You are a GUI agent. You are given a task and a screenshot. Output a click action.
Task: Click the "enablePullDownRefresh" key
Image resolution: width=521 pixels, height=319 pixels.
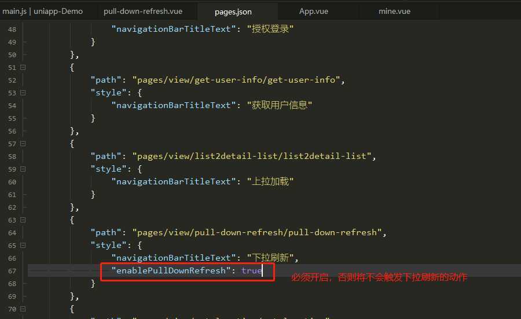(171, 270)
